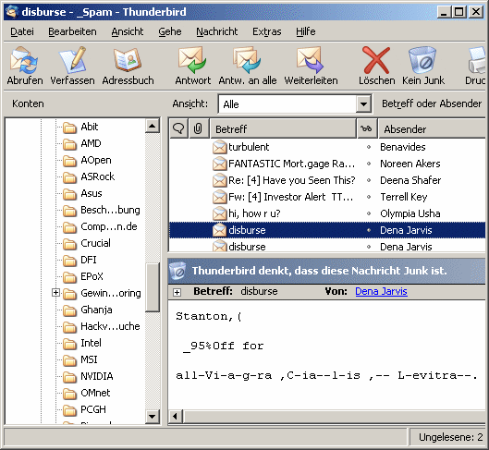Click the read-status glasses column header
This screenshot has width=489, height=450.
[x=366, y=128]
